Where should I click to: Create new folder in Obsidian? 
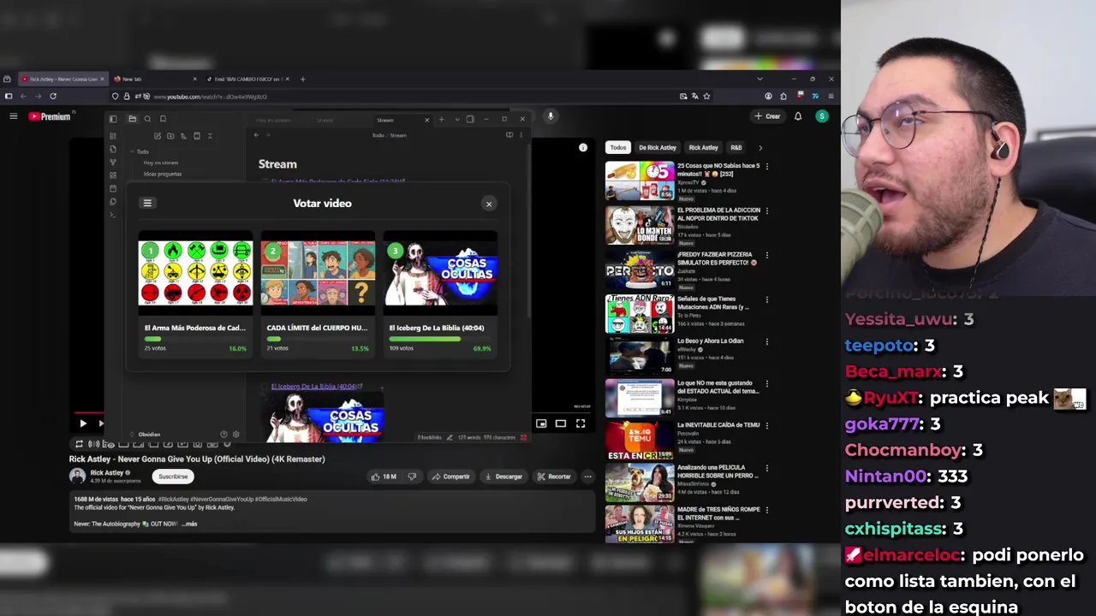click(170, 135)
